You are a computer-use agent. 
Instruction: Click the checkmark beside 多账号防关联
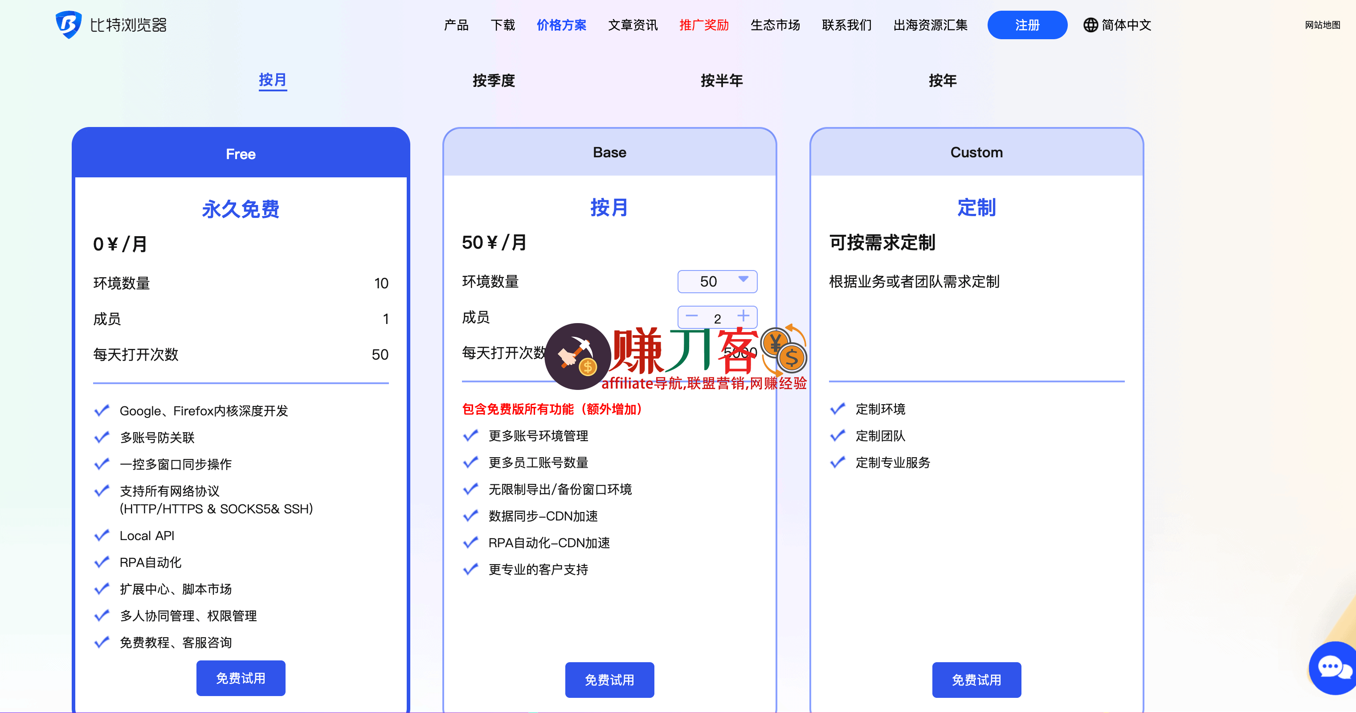102,437
